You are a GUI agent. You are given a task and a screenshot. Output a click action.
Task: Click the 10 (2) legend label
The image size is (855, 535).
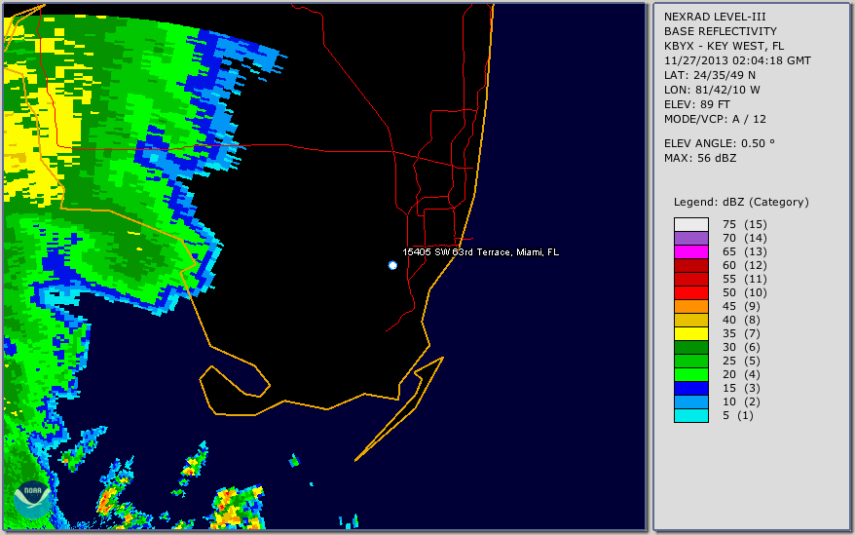point(742,401)
